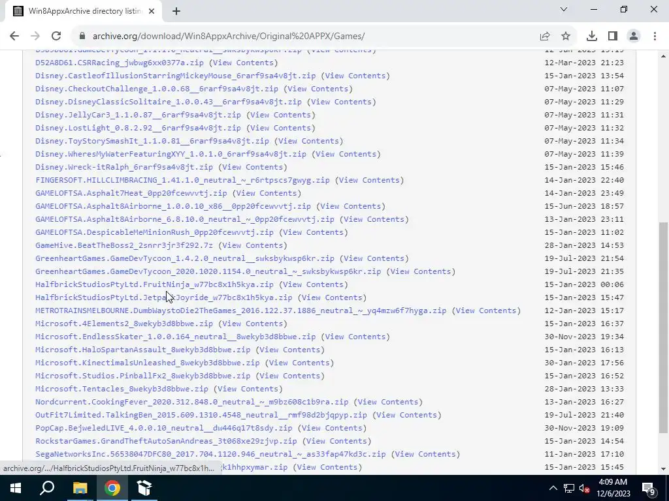Open network status tray icon
This screenshot has width=669, height=501.
569,488
